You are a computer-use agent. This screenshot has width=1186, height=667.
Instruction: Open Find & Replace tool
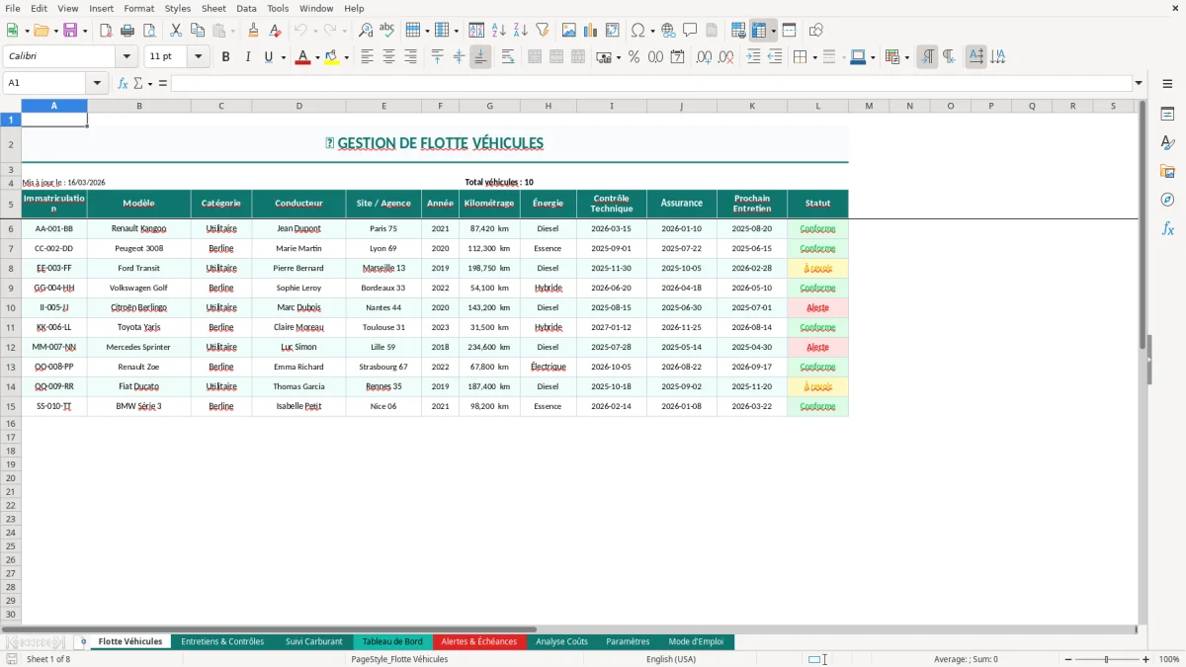click(366, 31)
